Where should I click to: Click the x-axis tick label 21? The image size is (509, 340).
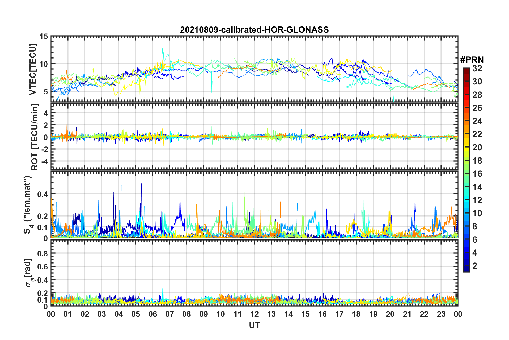[407, 314]
